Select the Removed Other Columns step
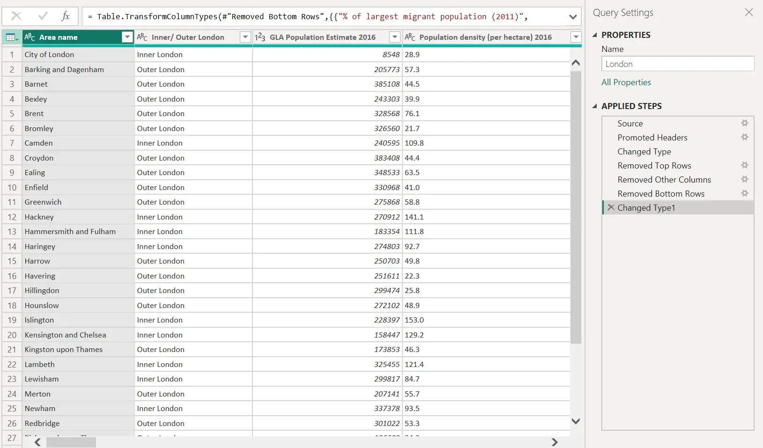 664,180
